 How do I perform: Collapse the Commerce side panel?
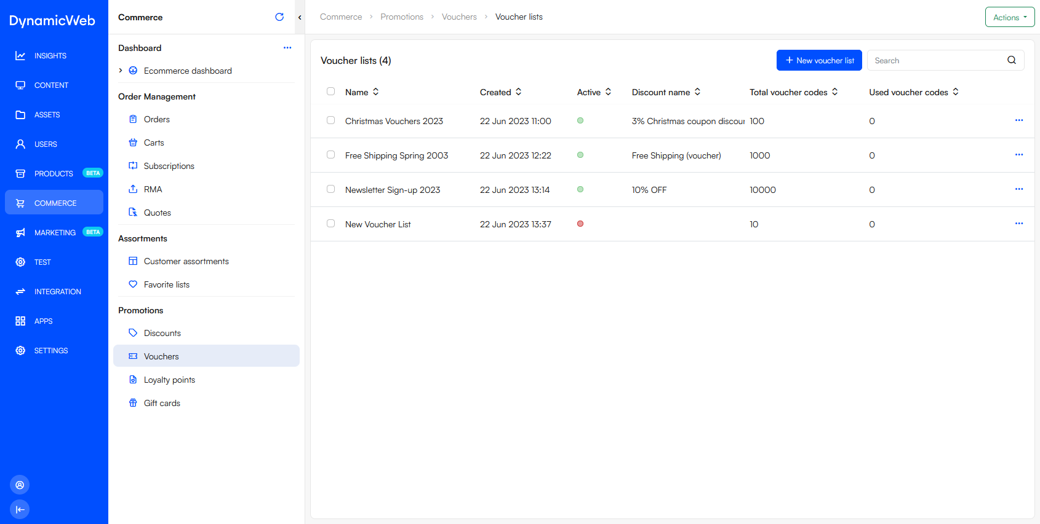(x=300, y=17)
